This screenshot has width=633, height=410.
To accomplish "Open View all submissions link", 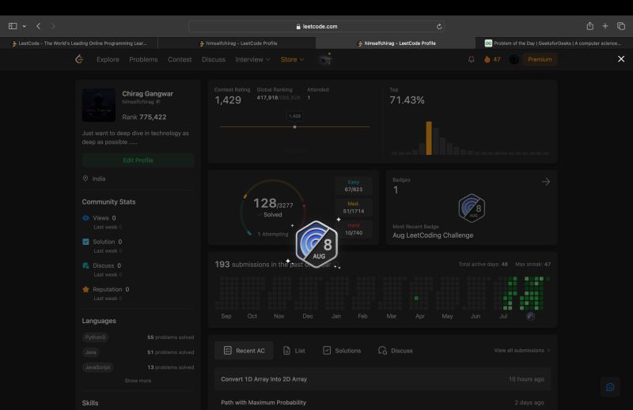I will pos(522,350).
